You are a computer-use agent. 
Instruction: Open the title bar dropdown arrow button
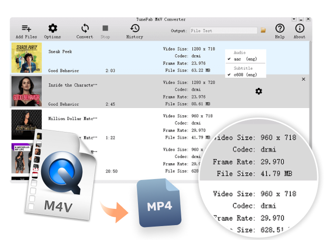[294, 19]
